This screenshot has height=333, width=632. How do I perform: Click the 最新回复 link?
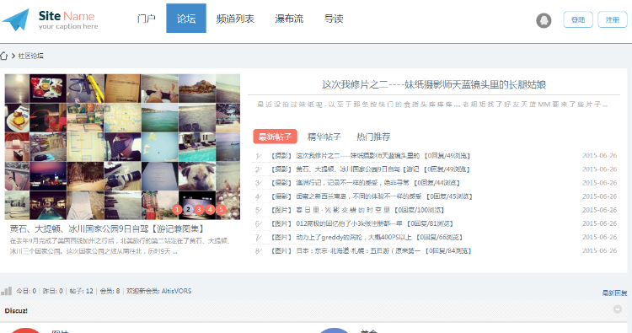pyautogui.click(x=614, y=293)
